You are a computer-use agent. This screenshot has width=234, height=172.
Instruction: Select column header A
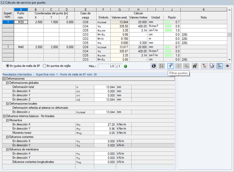pyautogui.click(x=21, y=10)
